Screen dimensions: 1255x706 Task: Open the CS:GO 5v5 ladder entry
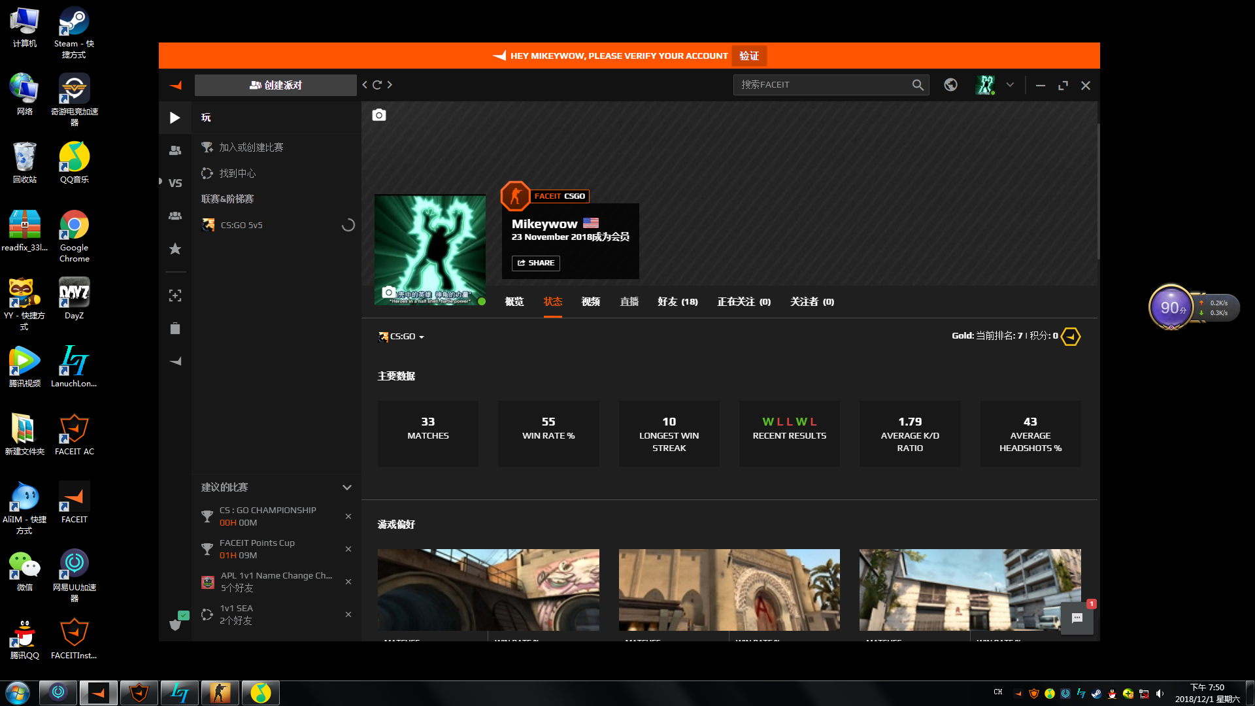click(x=277, y=225)
